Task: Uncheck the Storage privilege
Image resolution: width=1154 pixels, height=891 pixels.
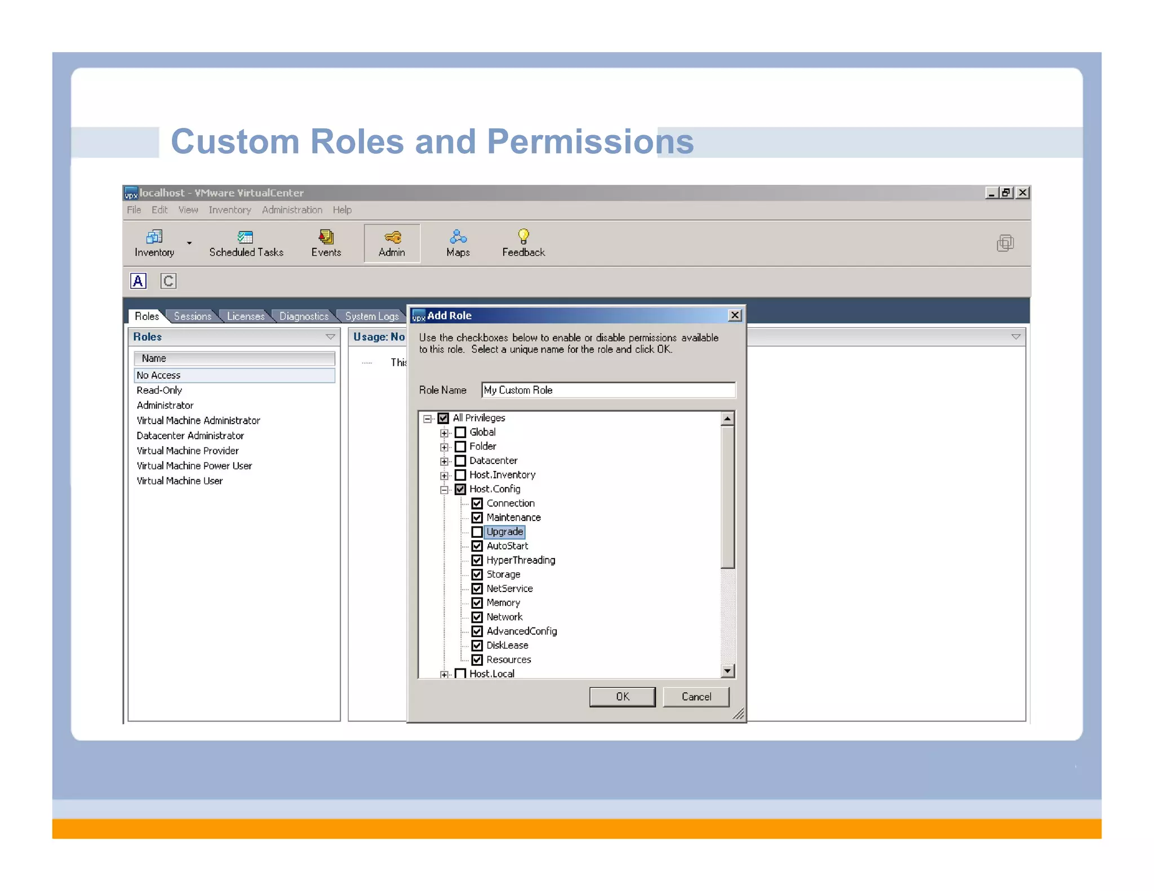Action: 477,574
